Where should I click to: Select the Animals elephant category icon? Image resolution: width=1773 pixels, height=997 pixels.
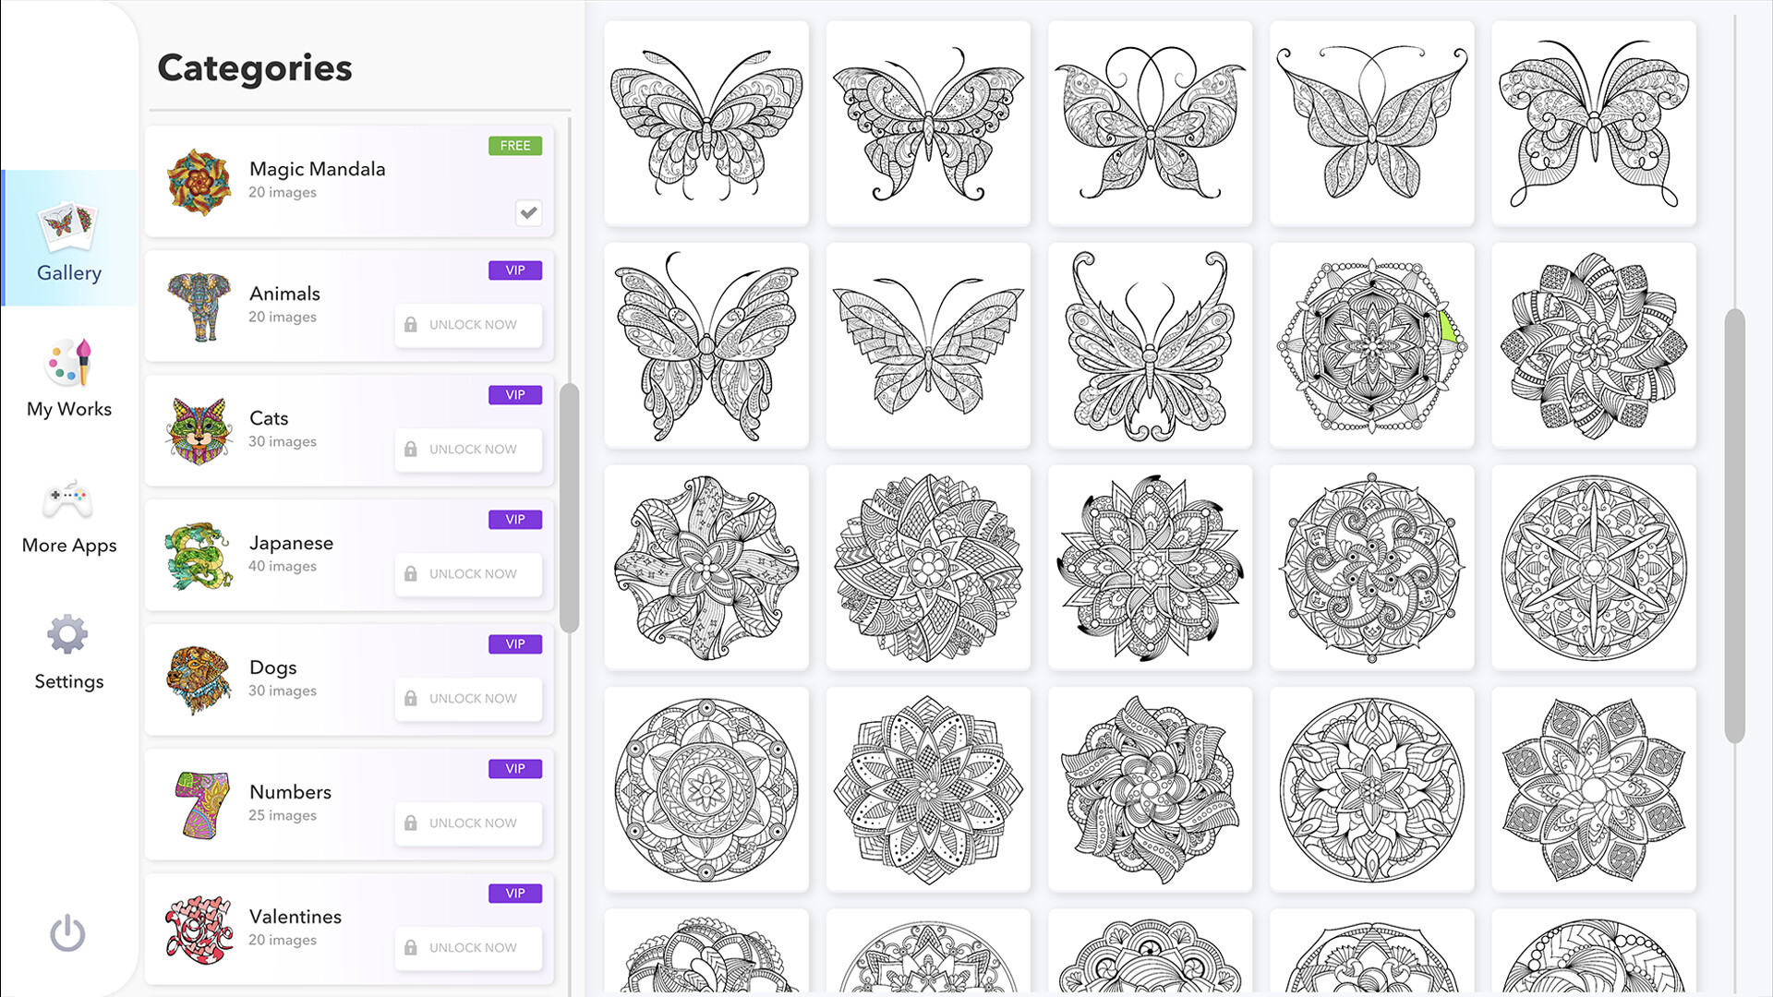coord(199,306)
